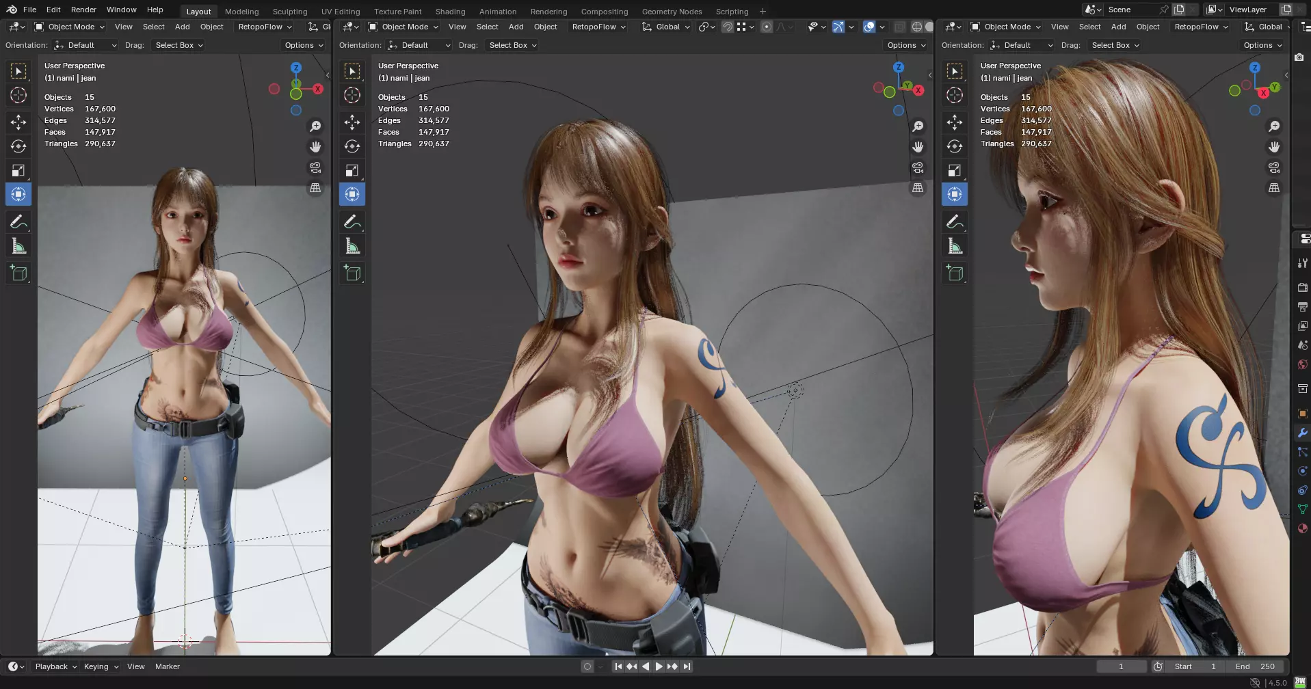Select the Scale tool in left viewport

[x=18, y=171]
